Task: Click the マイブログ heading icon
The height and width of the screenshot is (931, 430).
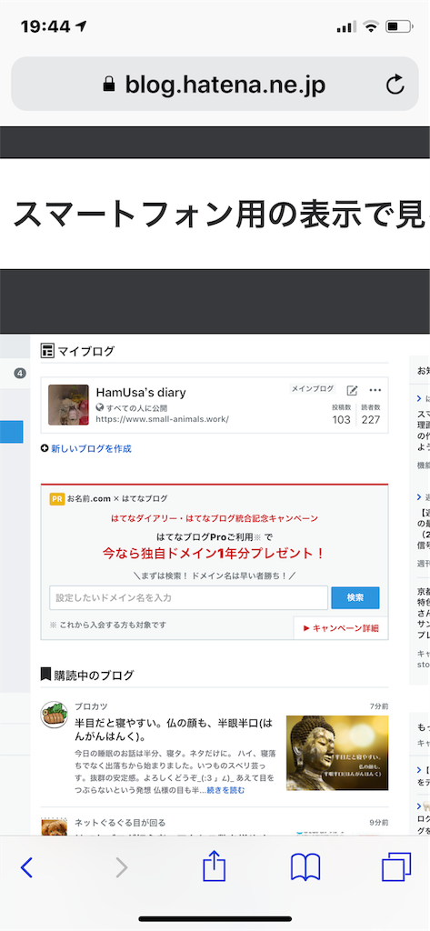Action: coord(47,351)
